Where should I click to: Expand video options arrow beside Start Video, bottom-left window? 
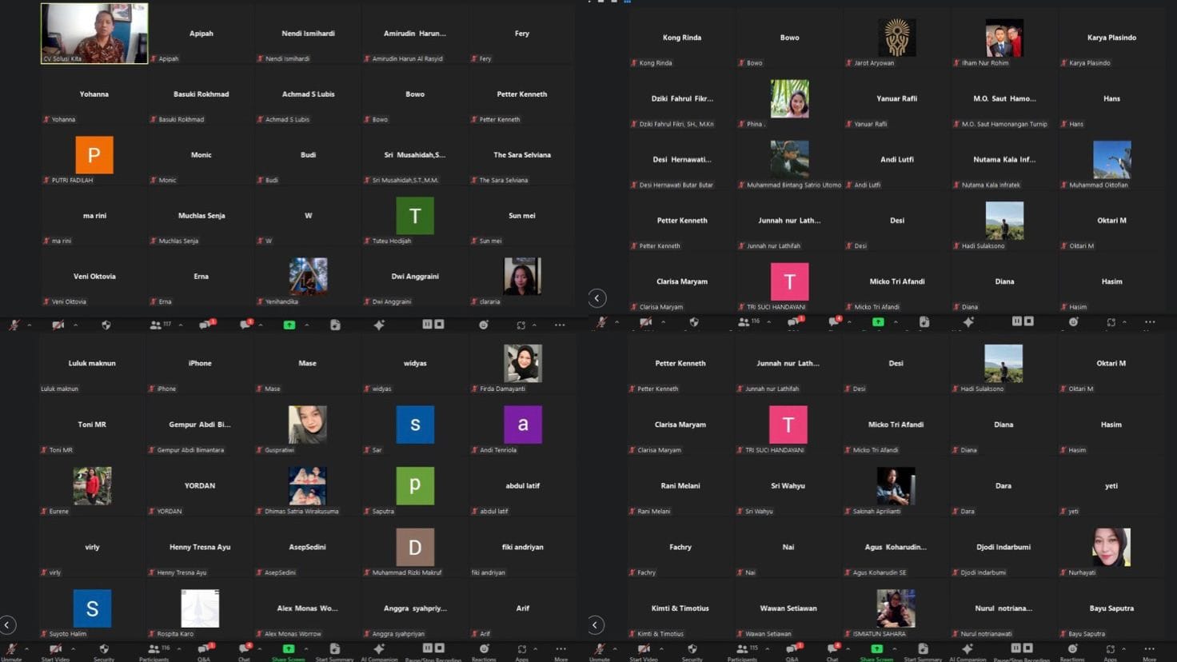73,648
